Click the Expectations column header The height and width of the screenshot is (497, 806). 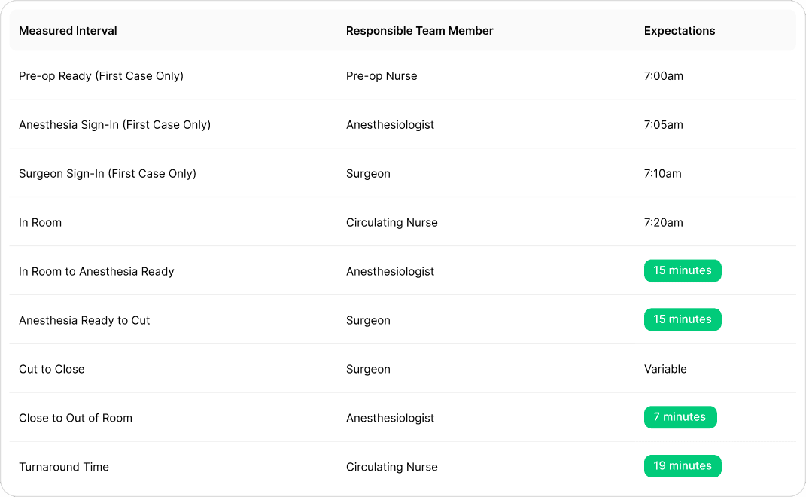click(x=679, y=31)
